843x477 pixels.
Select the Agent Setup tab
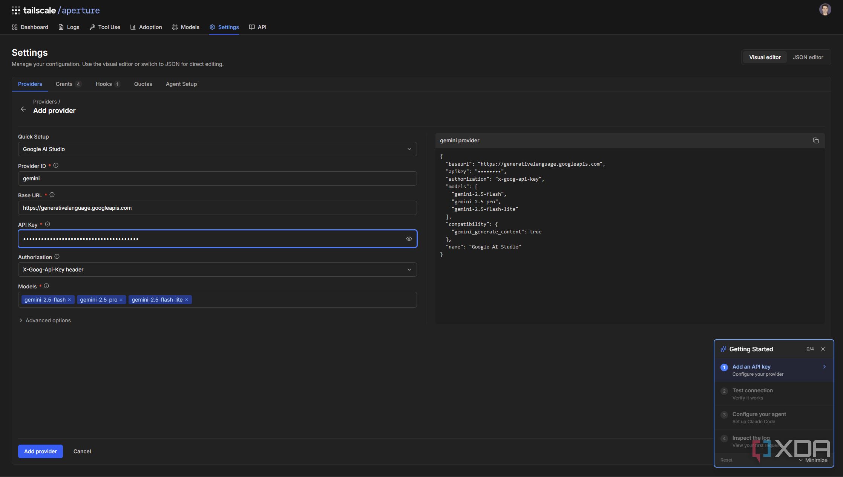[x=181, y=84]
